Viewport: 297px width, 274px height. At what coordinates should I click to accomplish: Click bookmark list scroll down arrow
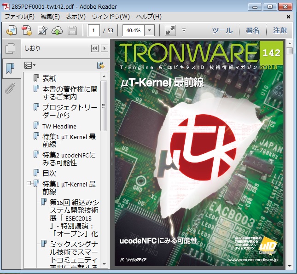pyautogui.click(x=104, y=264)
